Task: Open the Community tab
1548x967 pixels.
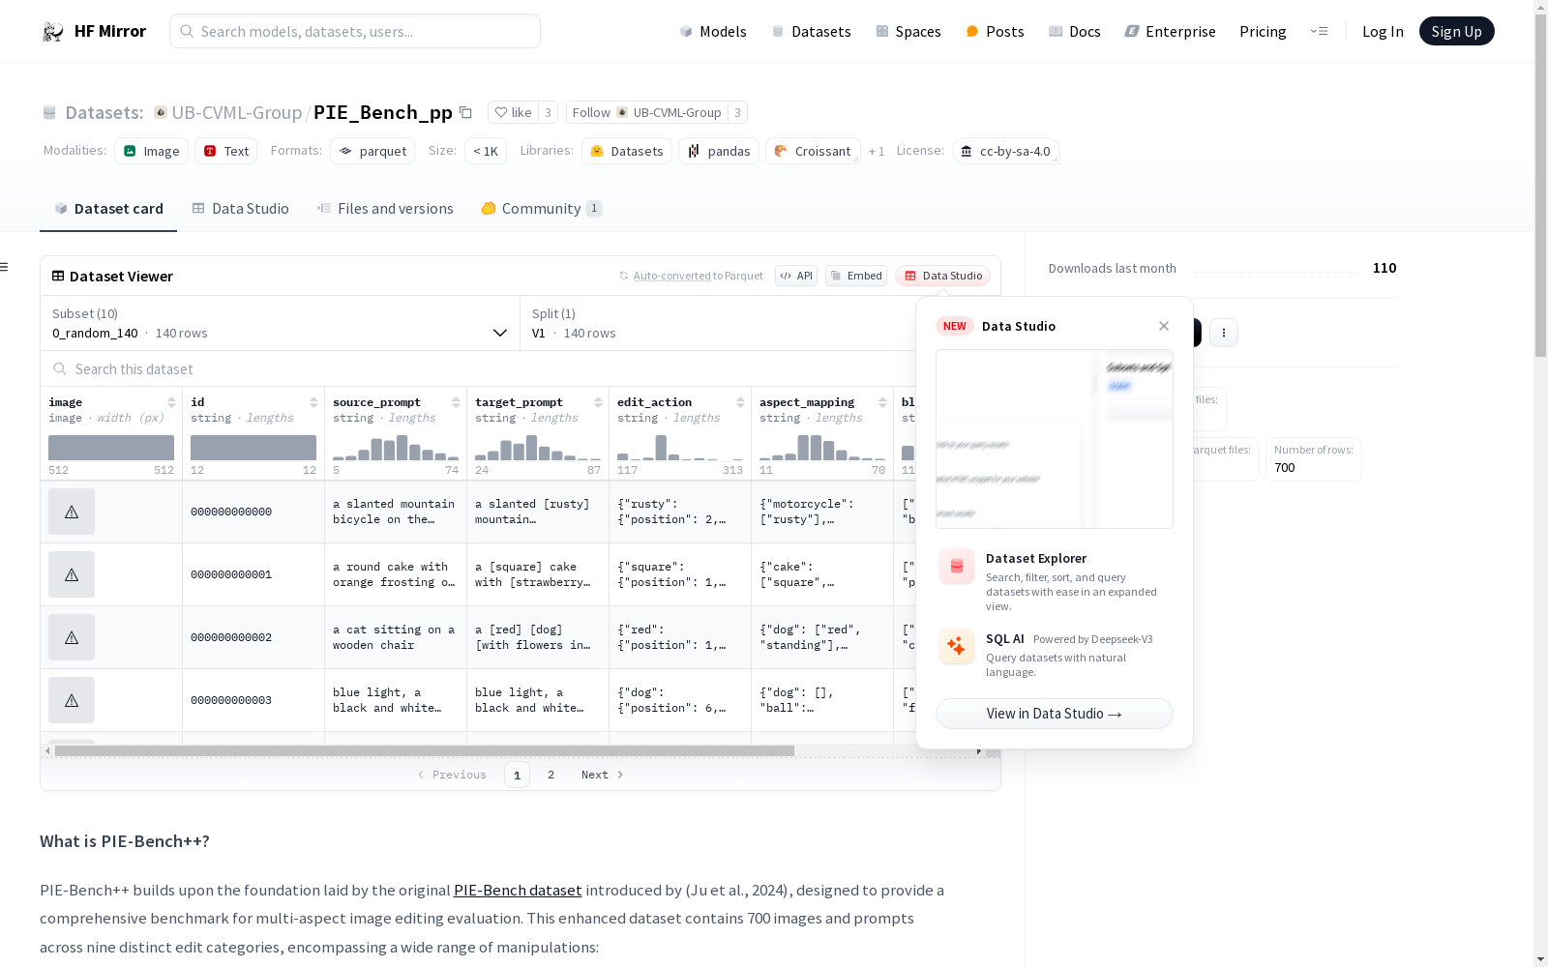Action: tap(542, 209)
